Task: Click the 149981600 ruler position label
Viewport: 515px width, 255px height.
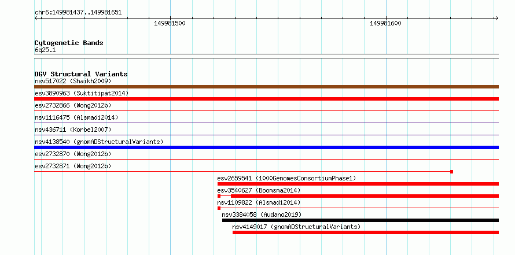Action: 385,23
